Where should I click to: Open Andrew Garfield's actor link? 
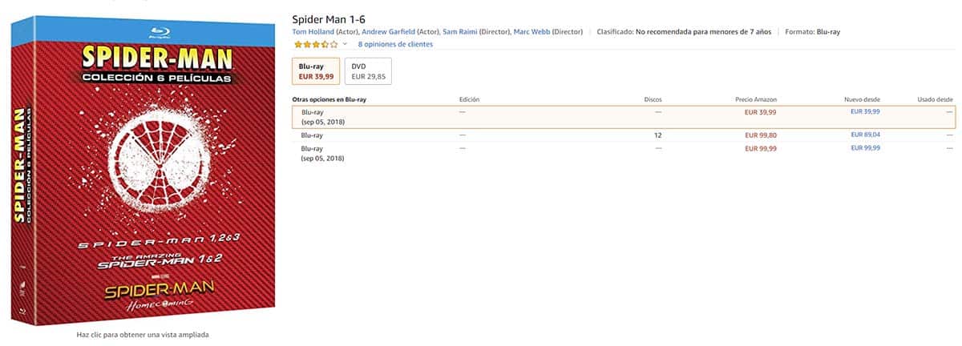click(380, 32)
